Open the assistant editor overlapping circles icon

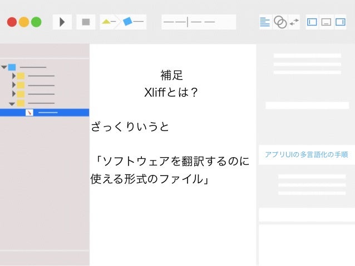pyautogui.click(x=280, y=22)
